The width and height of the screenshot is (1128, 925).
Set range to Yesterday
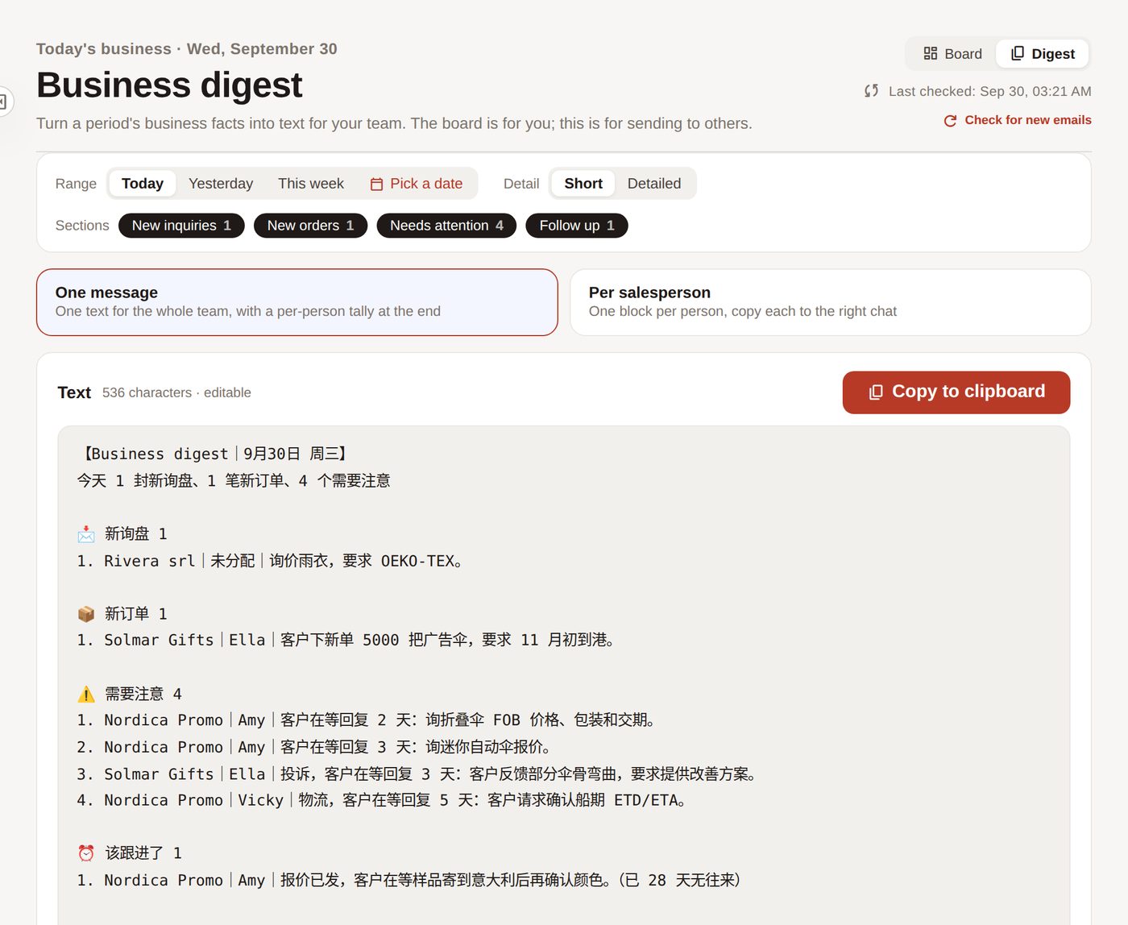pos(221,184)
